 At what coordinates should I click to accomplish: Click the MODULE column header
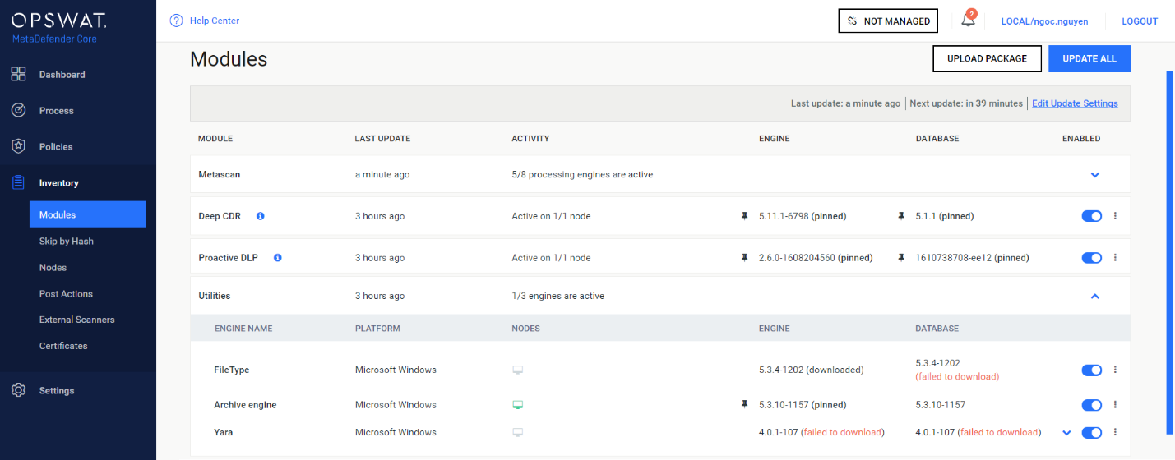tap(215, 139)
